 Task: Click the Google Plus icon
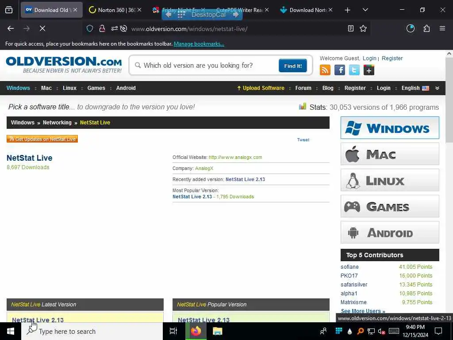(x=369, y=70)
